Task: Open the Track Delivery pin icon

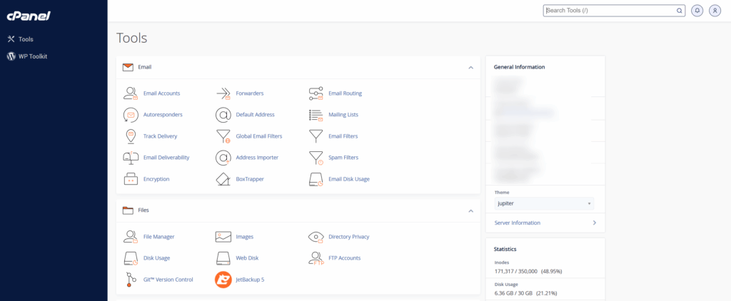Action: point(130,136)
